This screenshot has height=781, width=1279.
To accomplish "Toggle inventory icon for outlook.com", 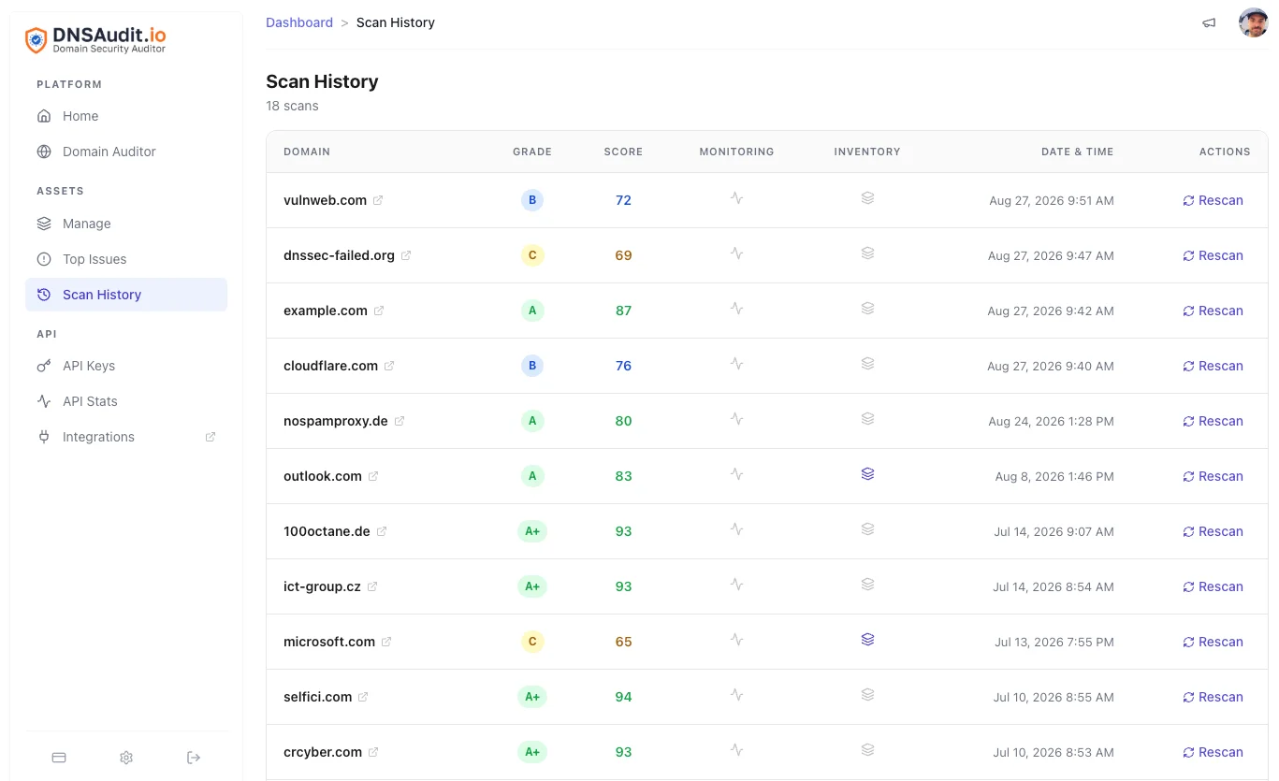I will (x=867, y=474).
